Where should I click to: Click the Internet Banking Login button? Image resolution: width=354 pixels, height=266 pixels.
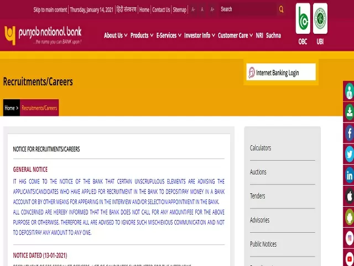pos(281,72)
